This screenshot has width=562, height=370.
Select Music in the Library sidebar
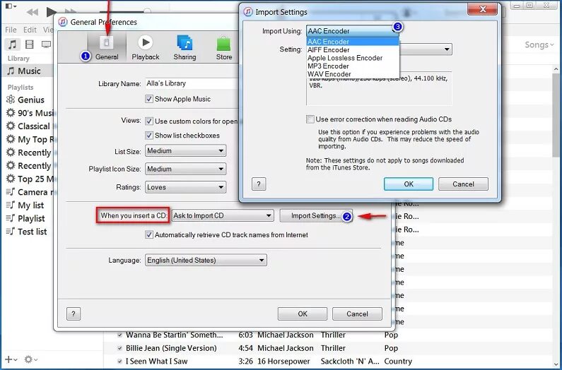28,71
